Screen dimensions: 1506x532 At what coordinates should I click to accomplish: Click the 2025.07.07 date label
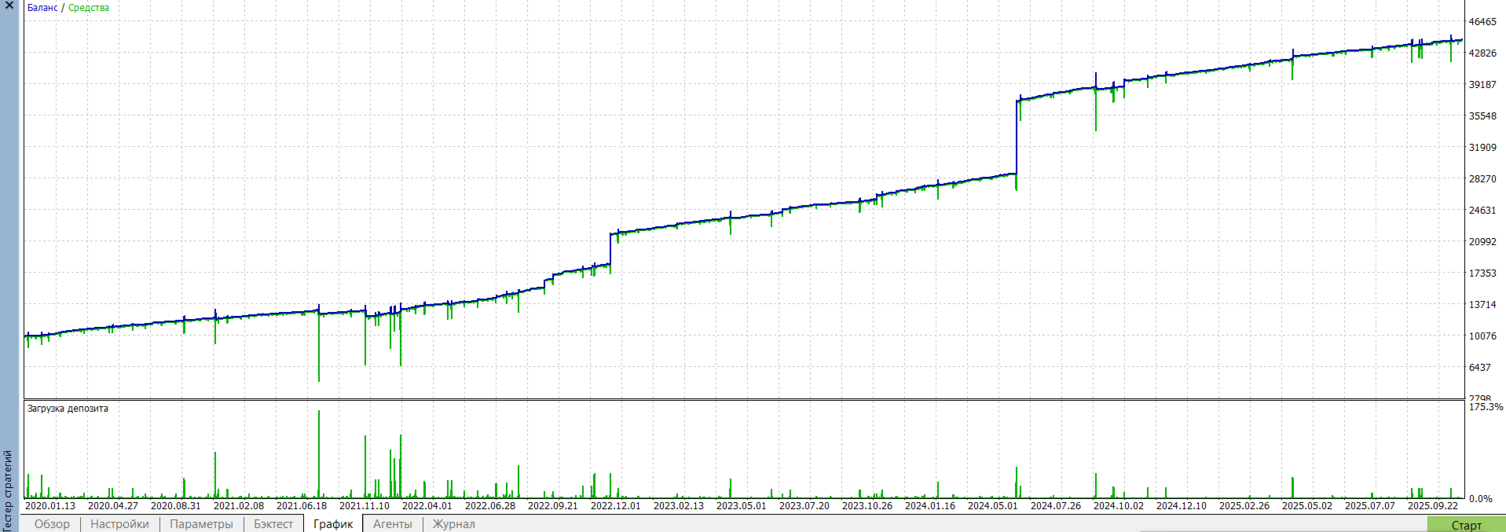coord(1370,506)
